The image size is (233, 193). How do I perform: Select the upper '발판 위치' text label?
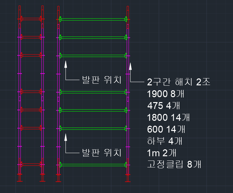tap(102, 80)
